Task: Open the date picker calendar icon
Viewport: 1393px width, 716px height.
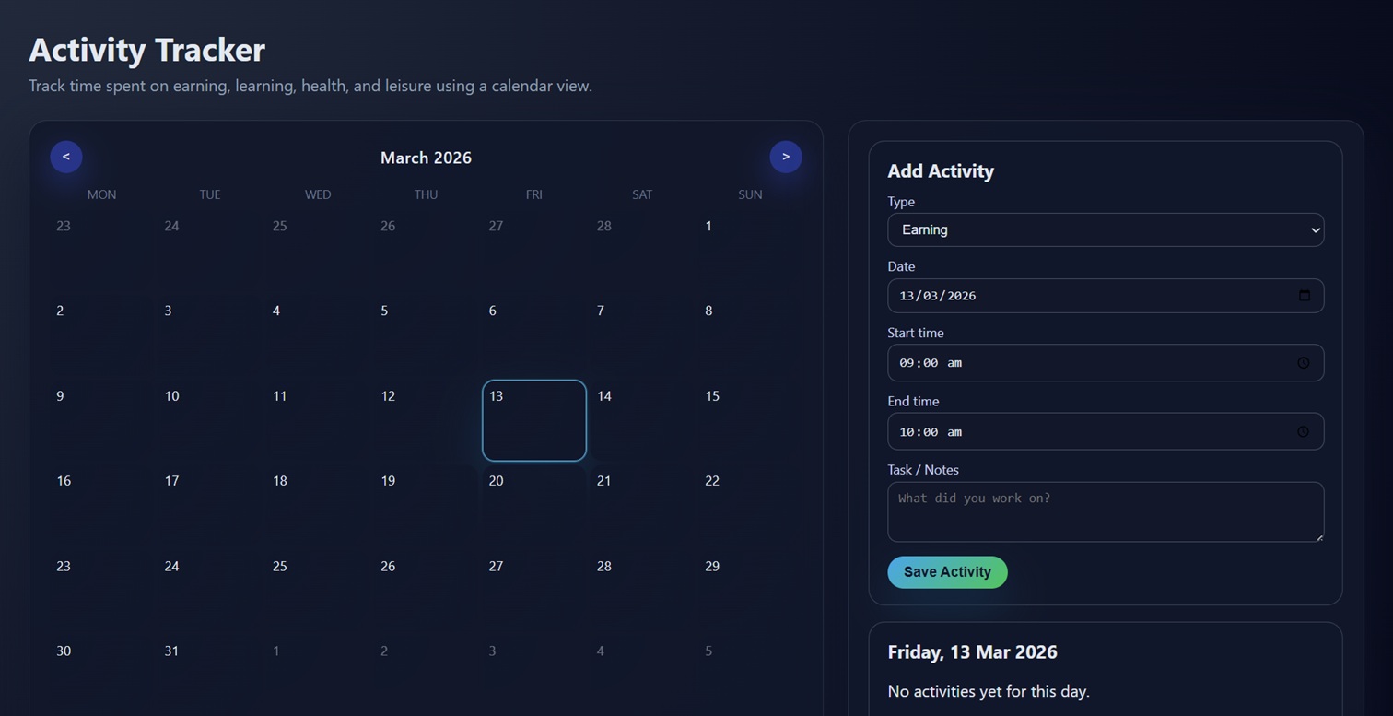Action: click(1304, 296)
